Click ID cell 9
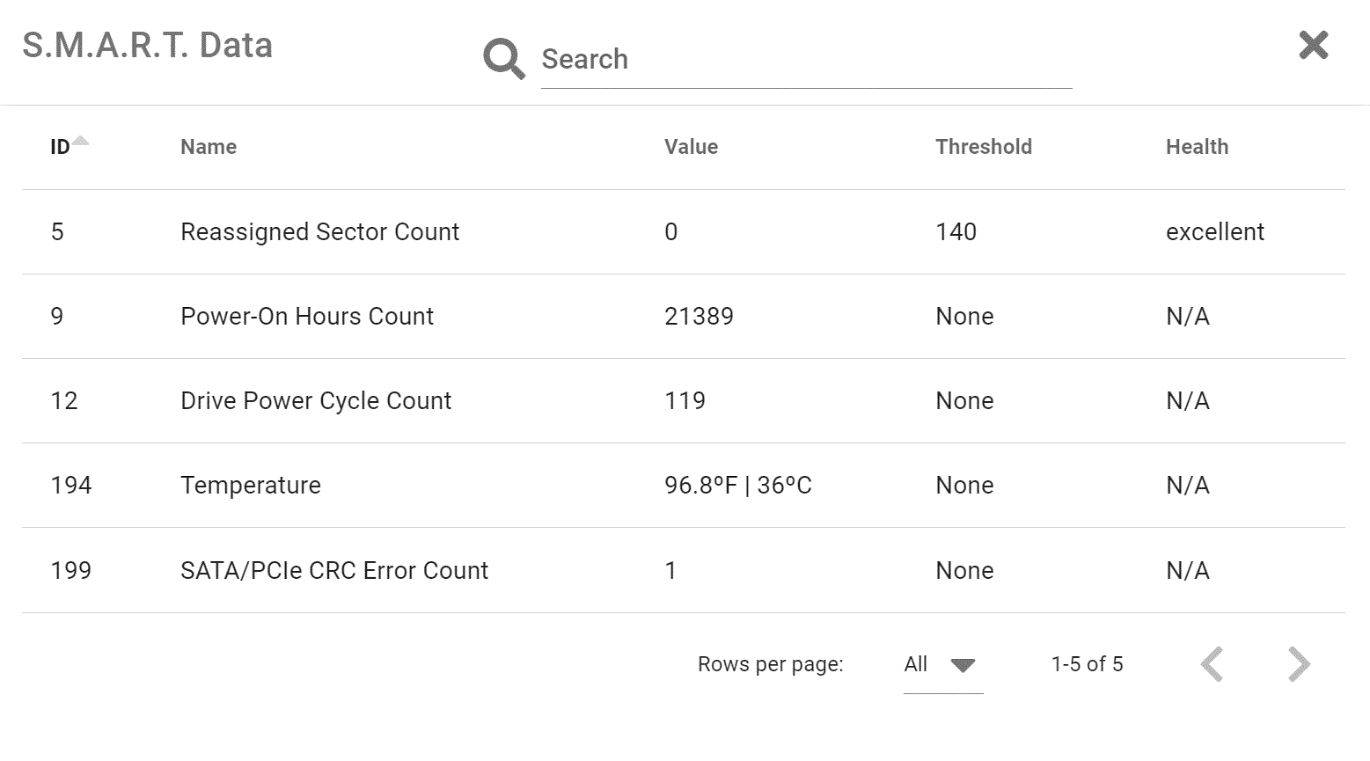The image size is (1370, 761). point(57,317)
